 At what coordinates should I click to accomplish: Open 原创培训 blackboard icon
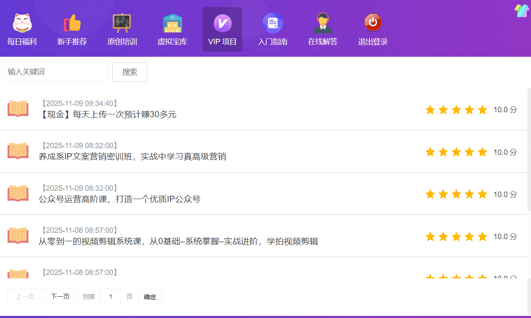click(x=122, y=24)
